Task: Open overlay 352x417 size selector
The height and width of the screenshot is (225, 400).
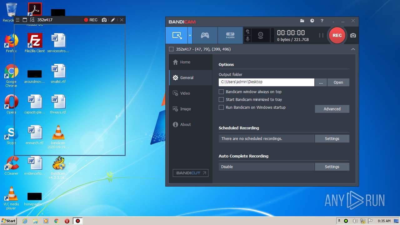Action: pos(45,20)
